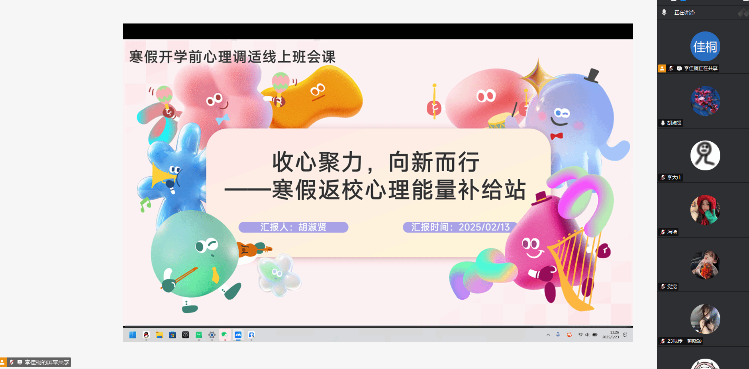Click the volume speaker icon in system tray
This screenshot has width=749, height=369.
click(x=587, y=335)
